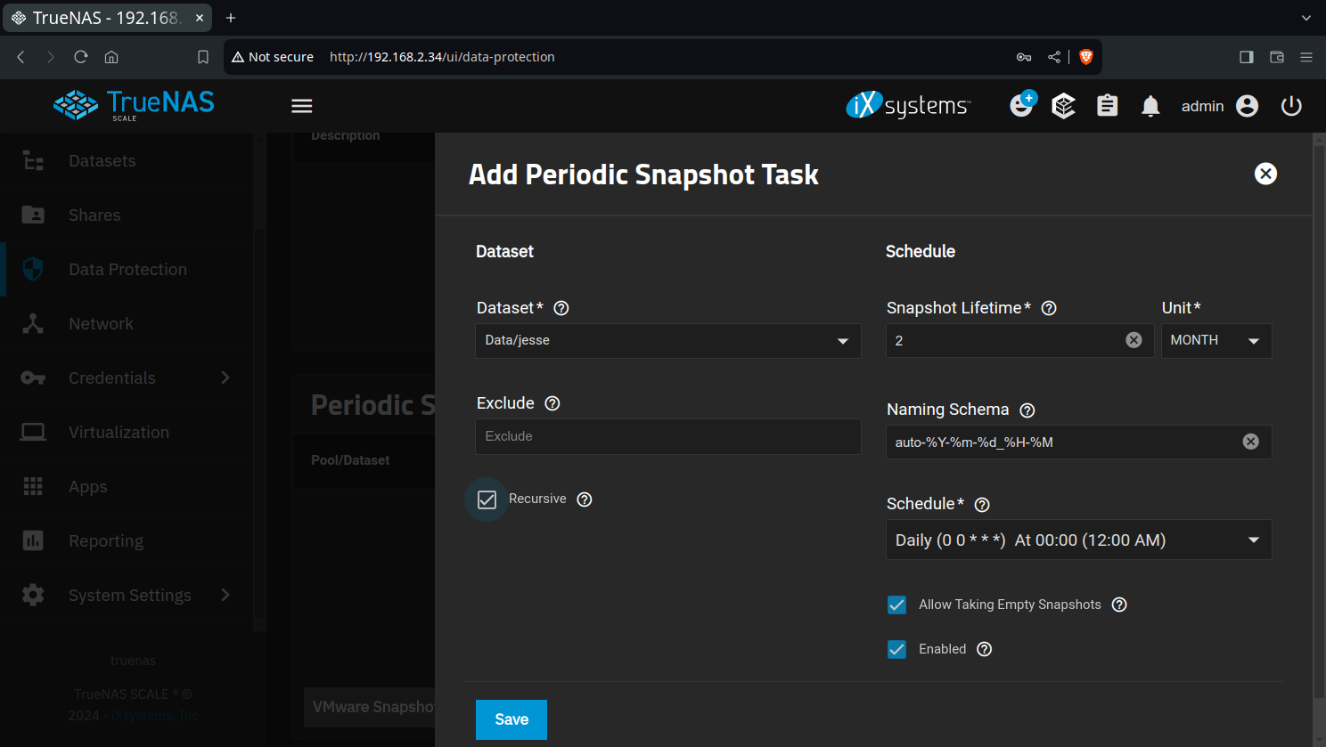Image resolution: width=1326 pixels, height=747 pixels.
Task: Open the feedback smiley icon
Action: click(x=1022, y=104)
